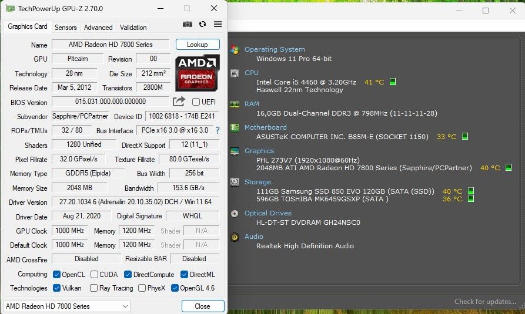Switch to the Sensors tab
The height and width of the screenshot is (314, 525).
pos(66,28)
